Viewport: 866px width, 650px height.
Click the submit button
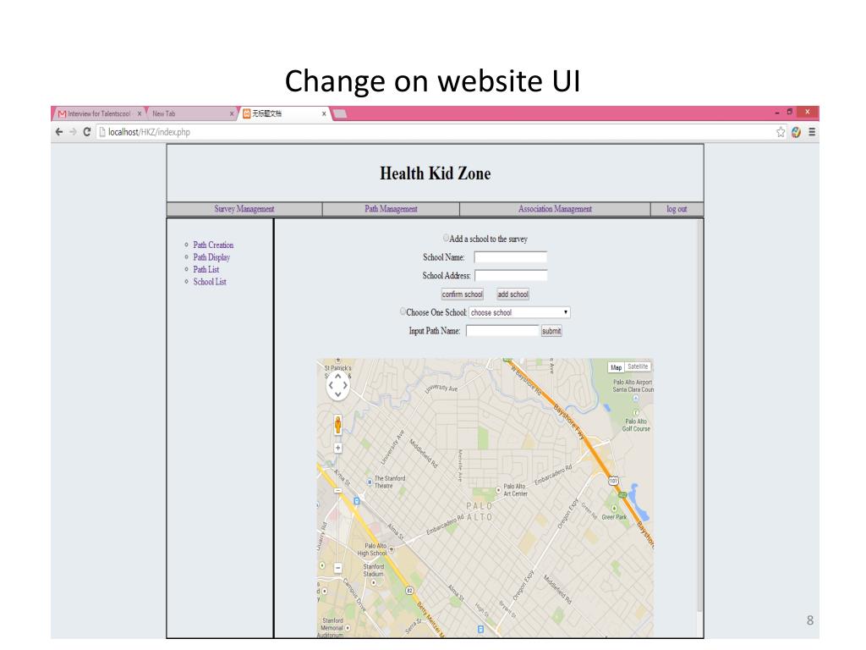coord(551,331)
